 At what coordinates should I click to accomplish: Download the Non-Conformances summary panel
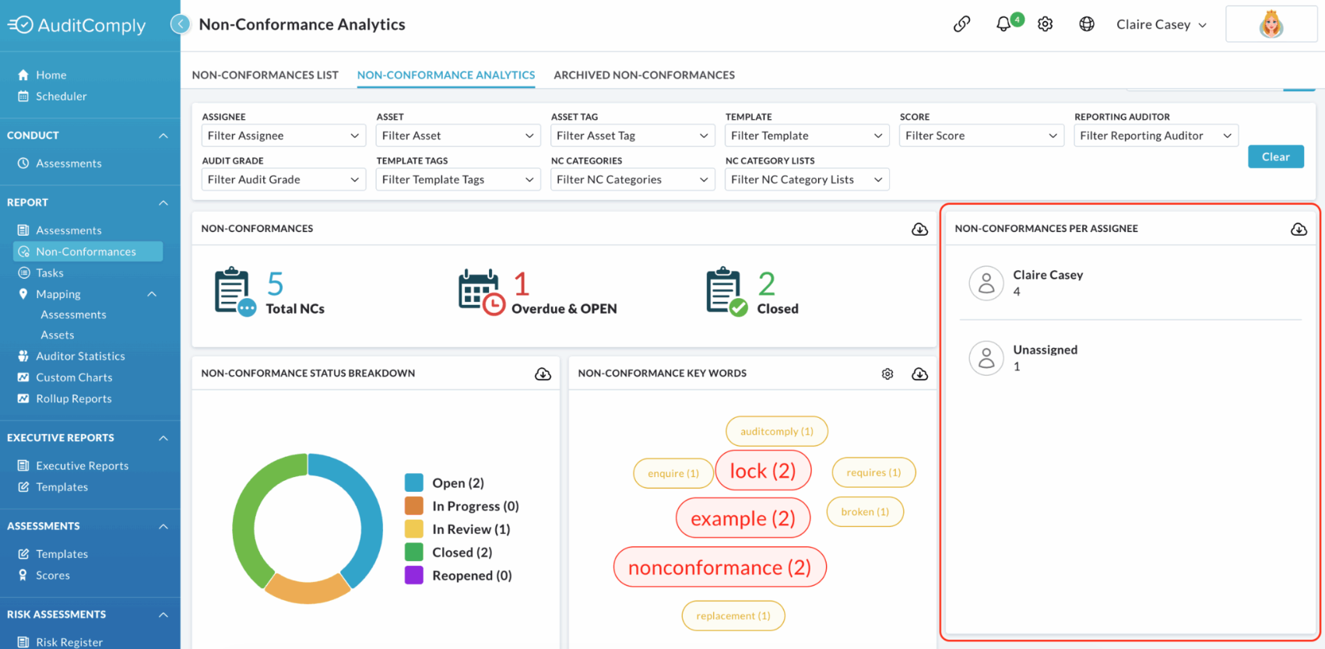919,229
